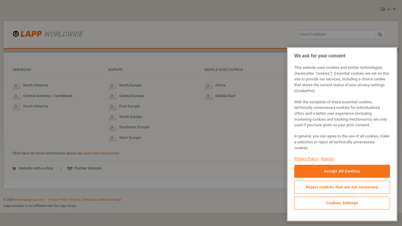Click the arrow icon beside South Europe
This screenshot has height=226, width=402.
[x=112, y=117]
